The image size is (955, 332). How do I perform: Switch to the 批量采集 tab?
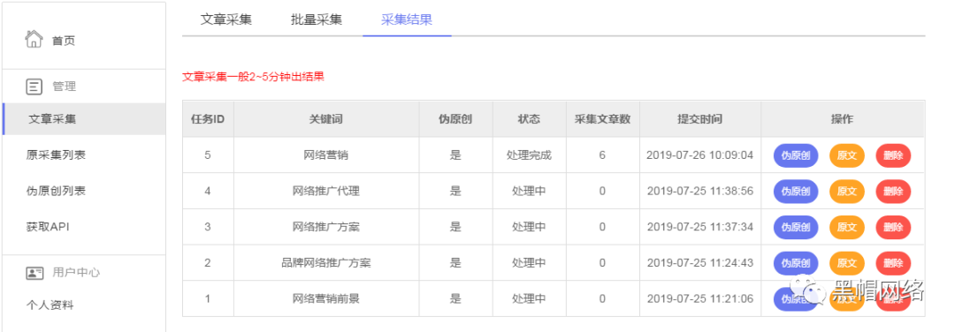316,19
